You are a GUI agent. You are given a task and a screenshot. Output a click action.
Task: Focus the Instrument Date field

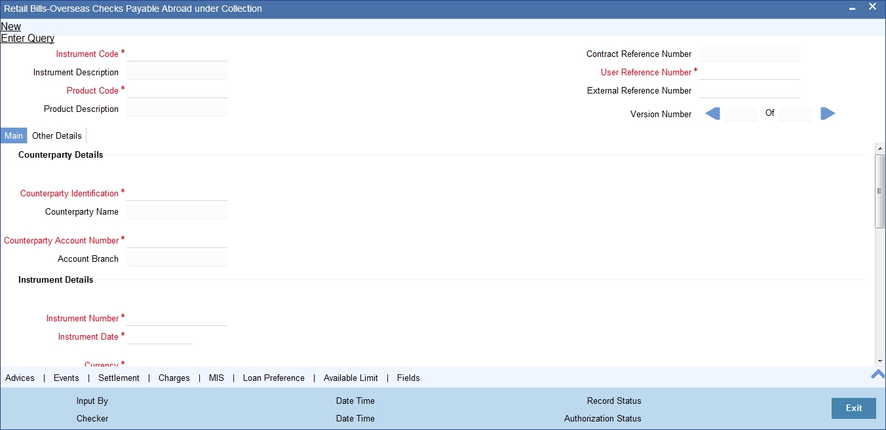pyautogui.click(x=159, y=336)
